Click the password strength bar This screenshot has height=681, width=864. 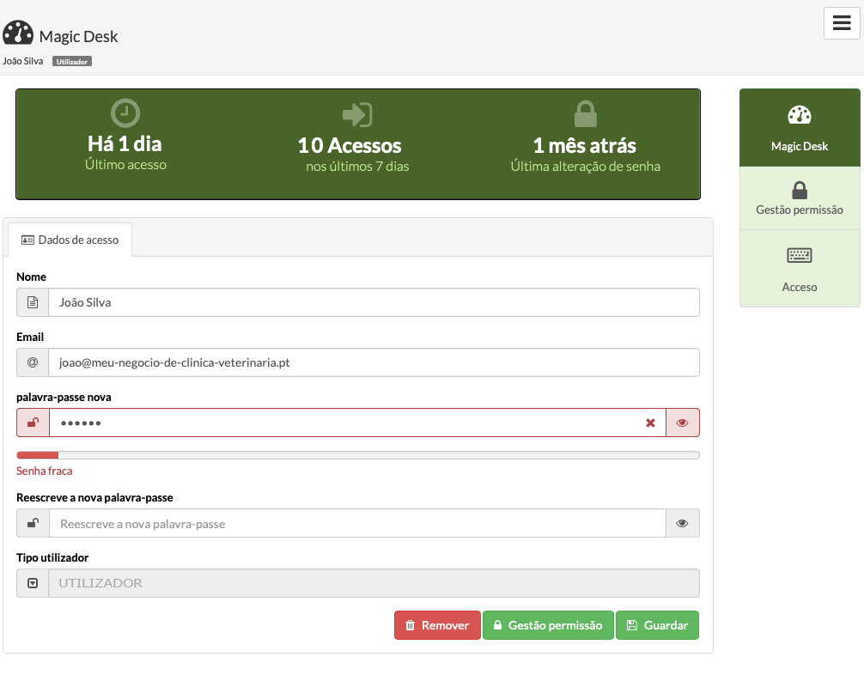click(358, 455)
